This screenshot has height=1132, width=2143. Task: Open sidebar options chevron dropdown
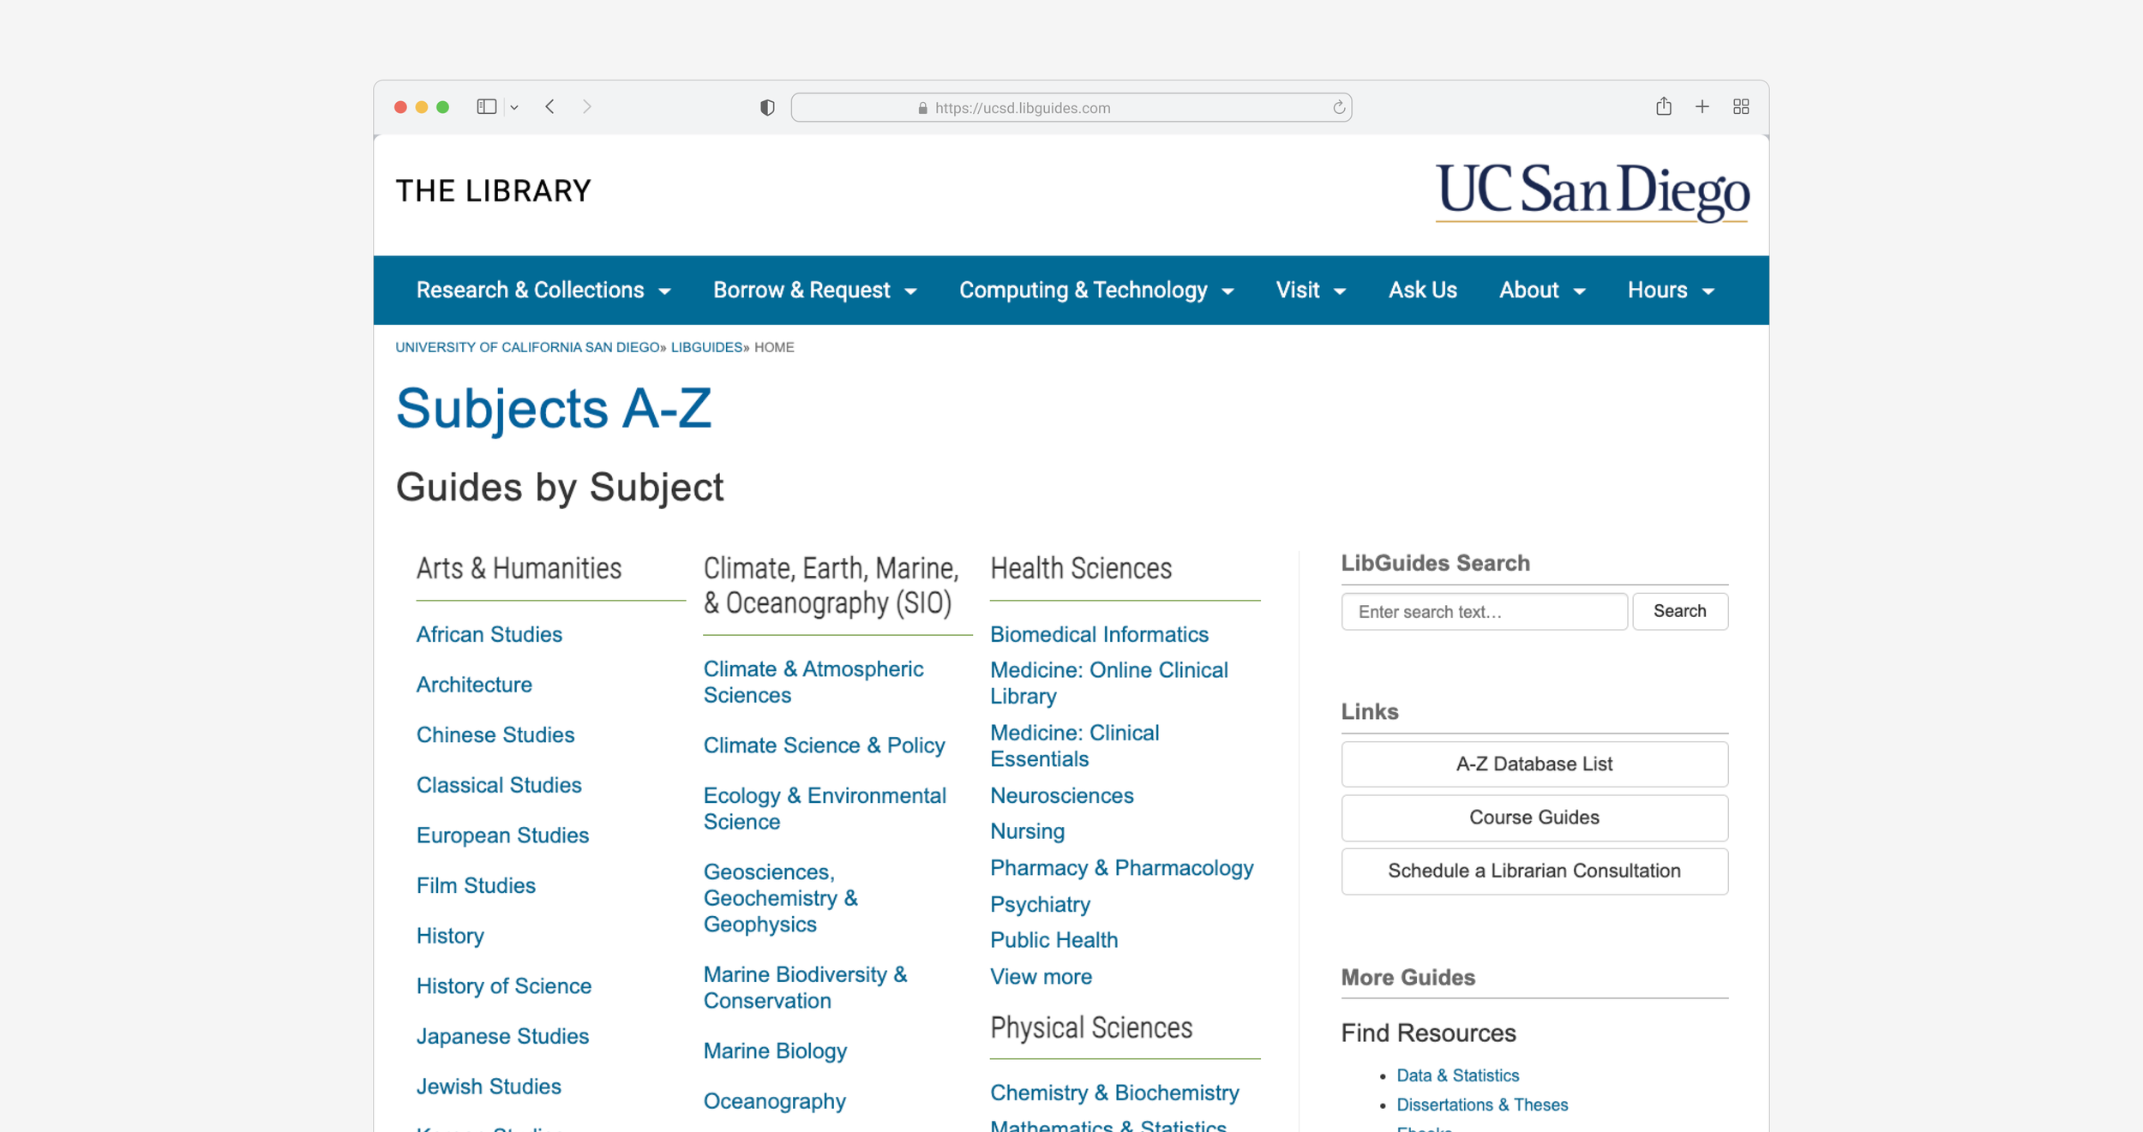(514, 108)
